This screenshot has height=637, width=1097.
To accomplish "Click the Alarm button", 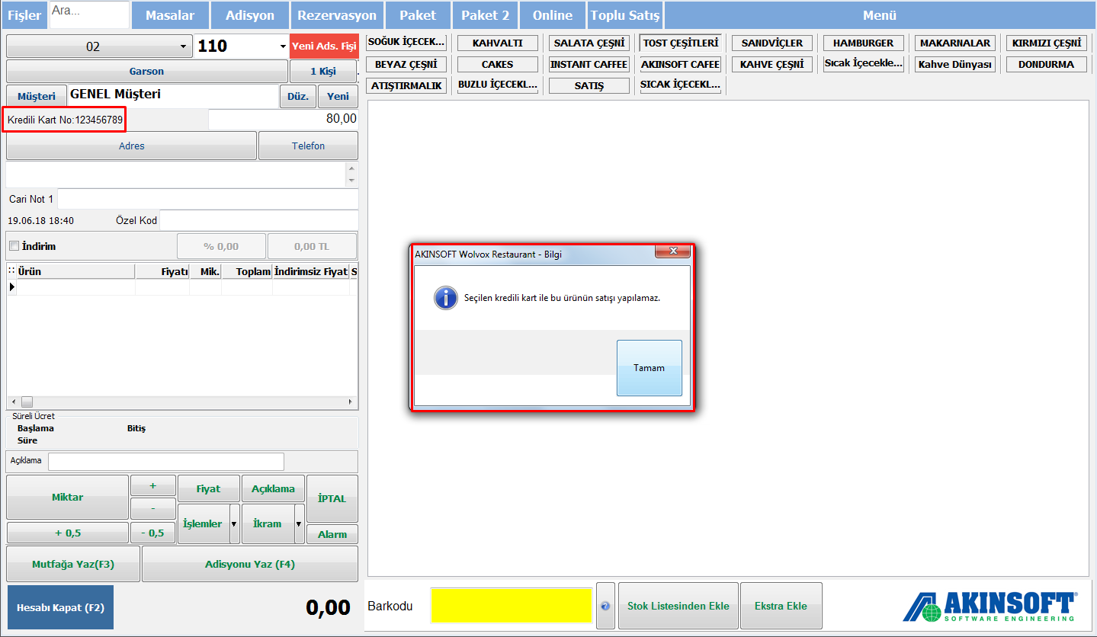I will pos(332,534).
